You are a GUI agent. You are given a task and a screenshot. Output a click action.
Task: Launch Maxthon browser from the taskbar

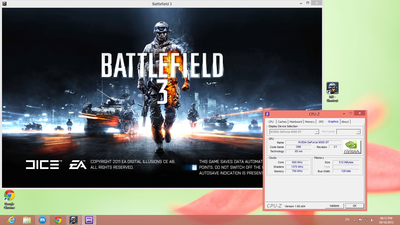(x=42, y=220)
